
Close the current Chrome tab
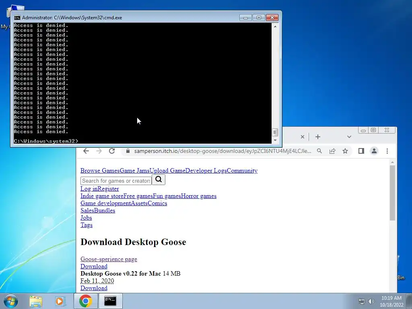[303, 137]
